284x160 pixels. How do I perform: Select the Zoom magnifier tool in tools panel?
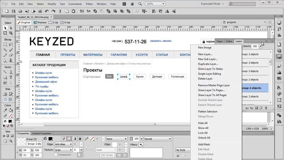pyautogui.click(x=11, y=141)
